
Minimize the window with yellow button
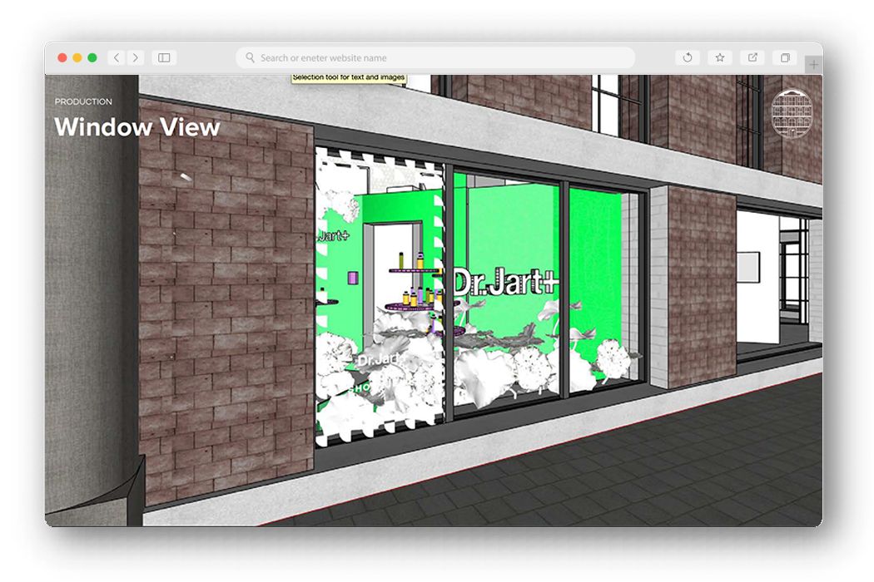pos(77,58)
